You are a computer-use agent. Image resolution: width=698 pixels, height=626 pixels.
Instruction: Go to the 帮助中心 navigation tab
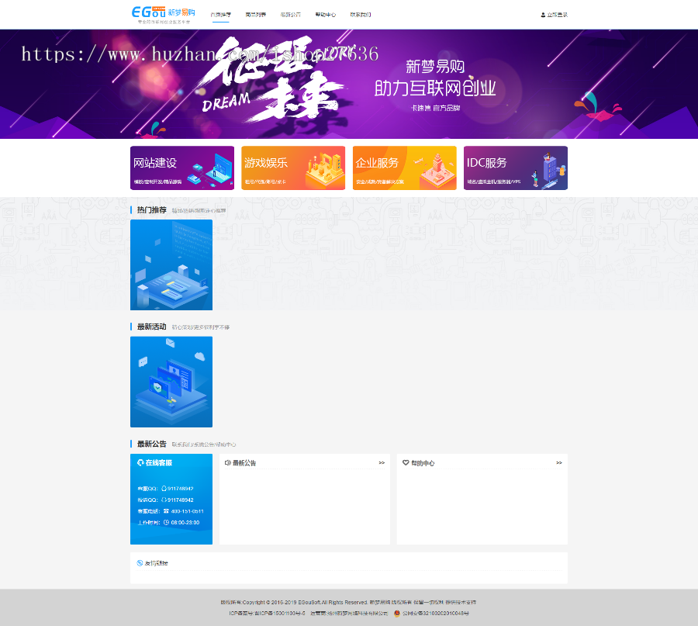point(326,15)
